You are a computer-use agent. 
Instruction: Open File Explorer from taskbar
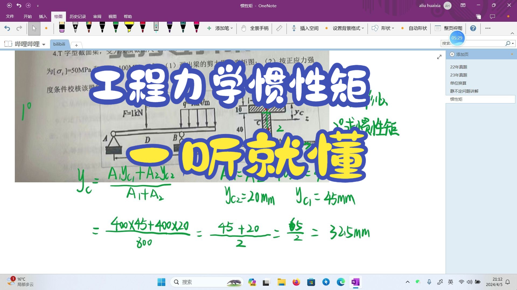(x=281, y=282)
